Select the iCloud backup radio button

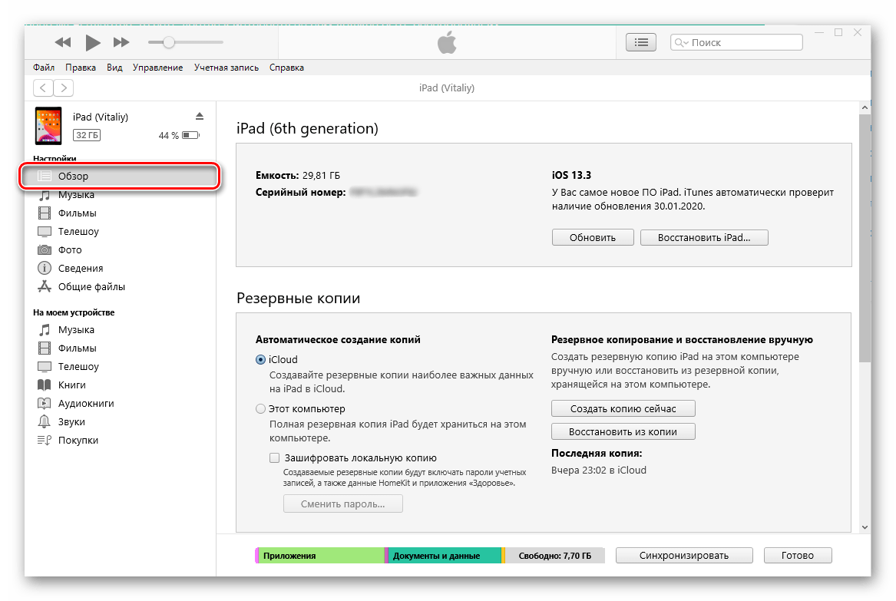(x=260, y=360)
